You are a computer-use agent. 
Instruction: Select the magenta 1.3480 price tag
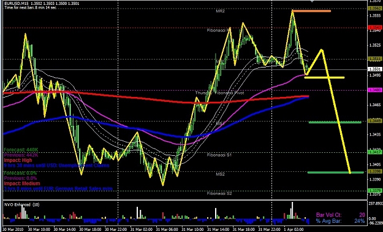pyautogui.click(x=375, y=90)
